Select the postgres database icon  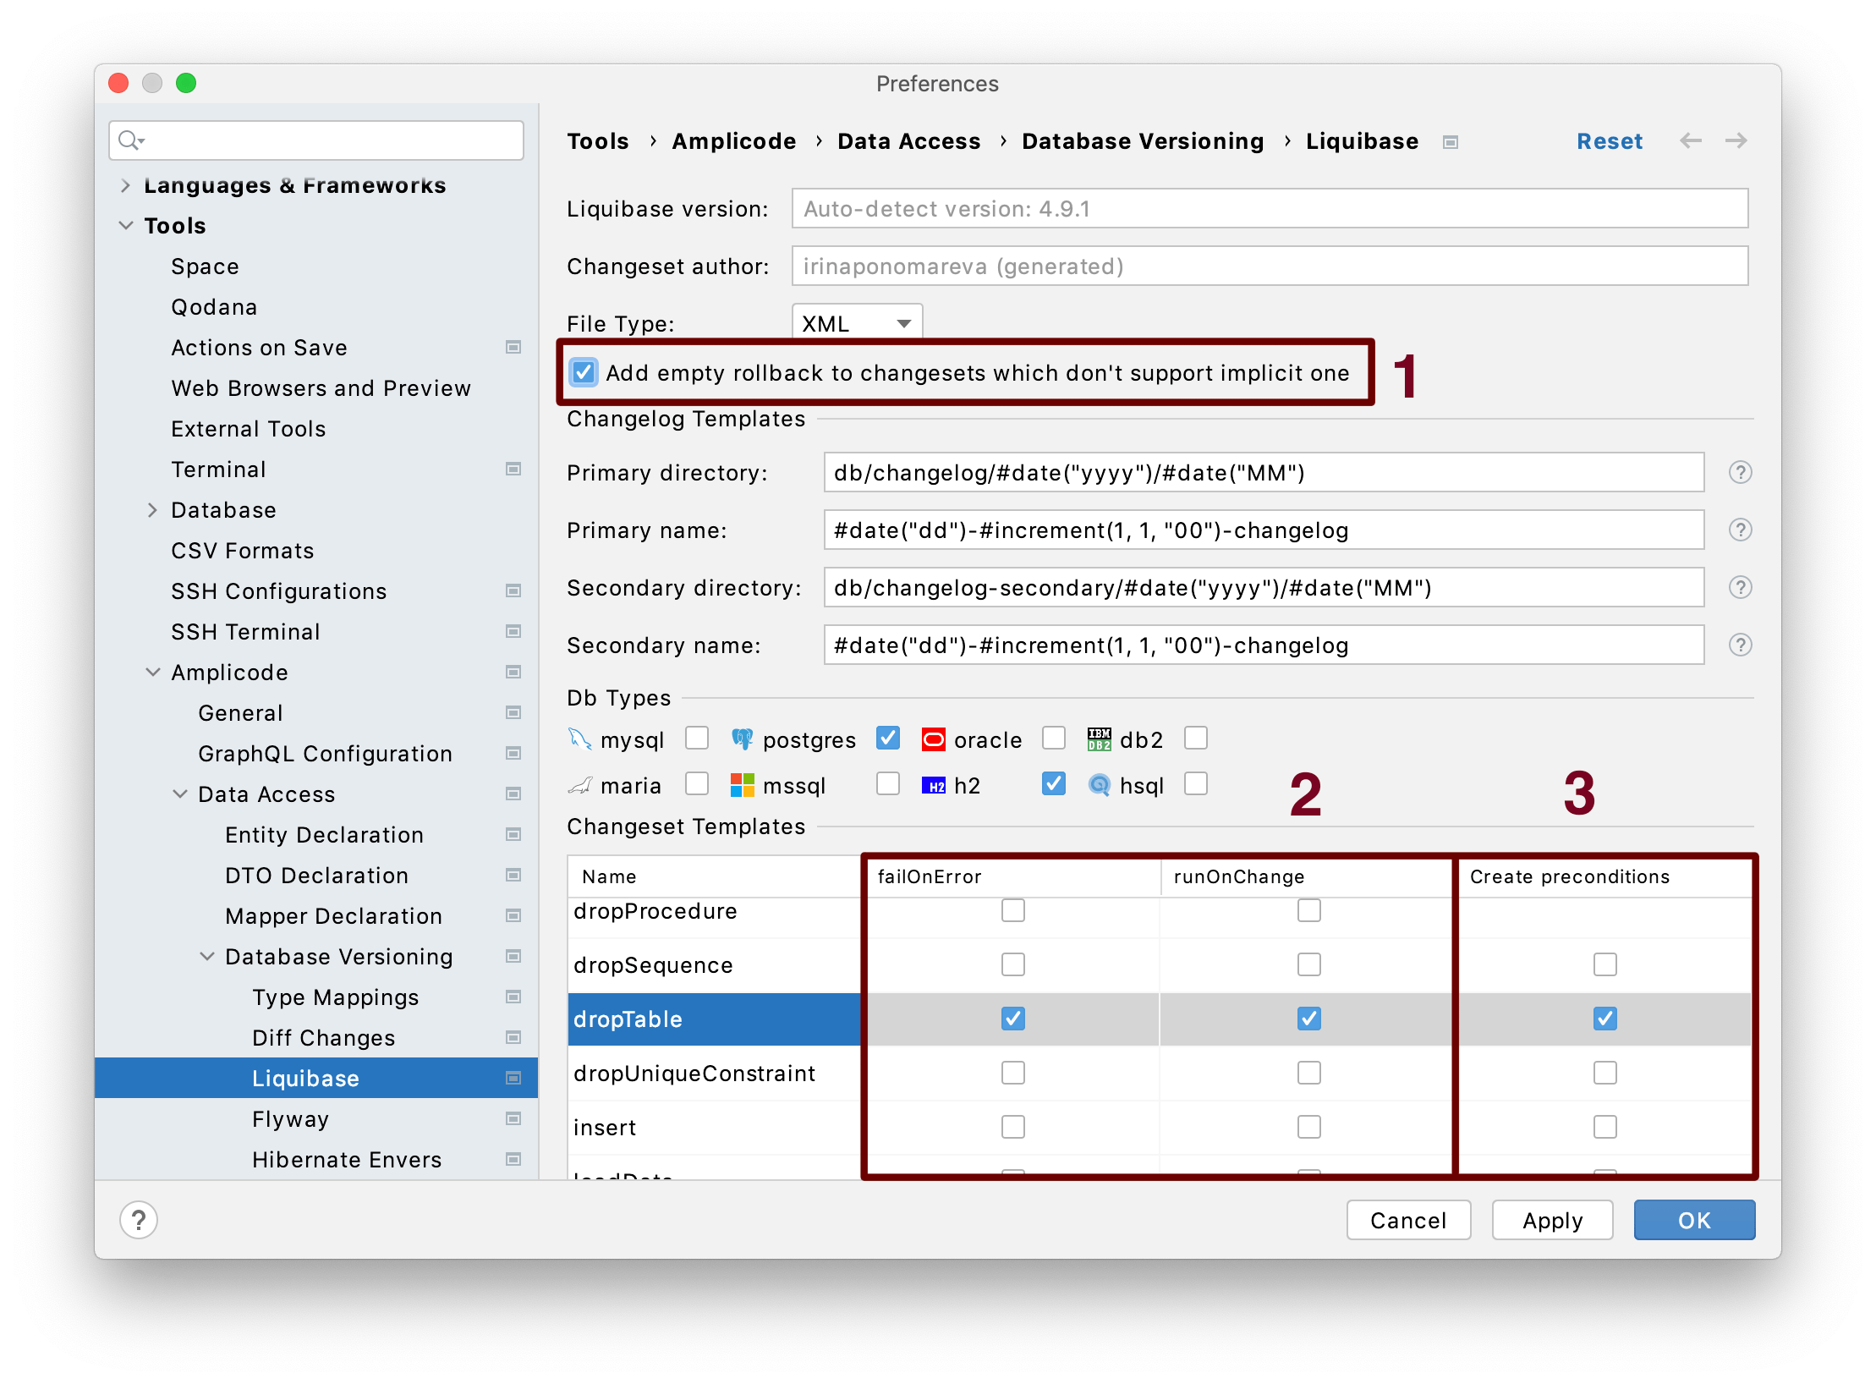(x=744, y=739)
